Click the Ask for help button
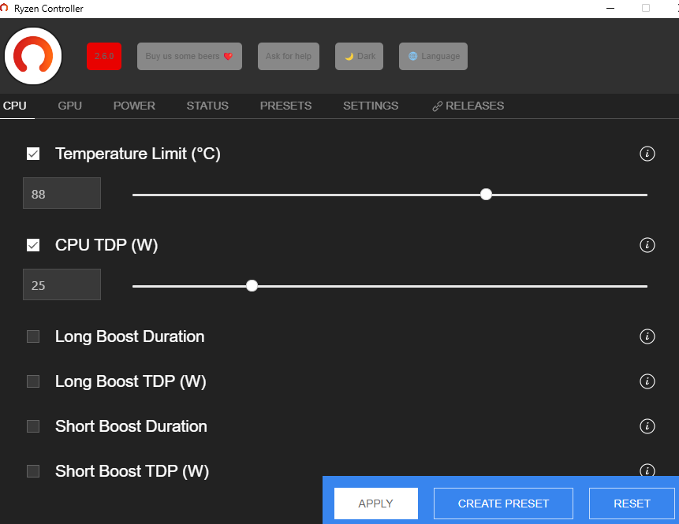The height and width of the screenshot is (524, 679). 289,56
